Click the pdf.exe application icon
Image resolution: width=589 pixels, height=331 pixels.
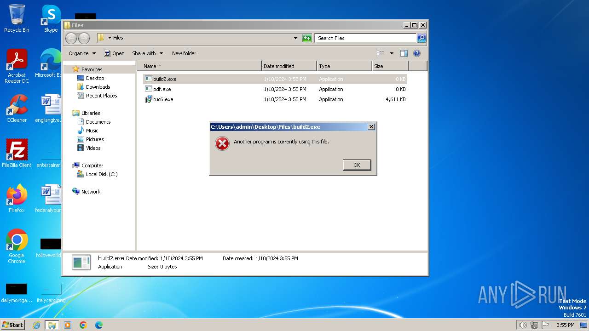(149, 89)
